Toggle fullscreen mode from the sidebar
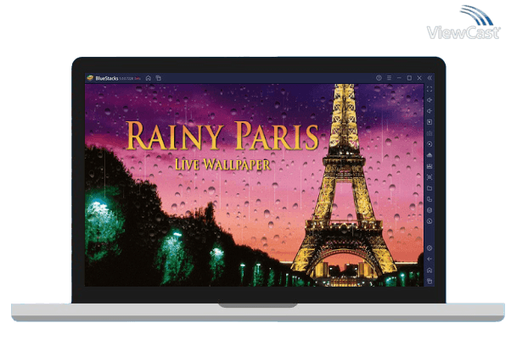 point(430,89)
